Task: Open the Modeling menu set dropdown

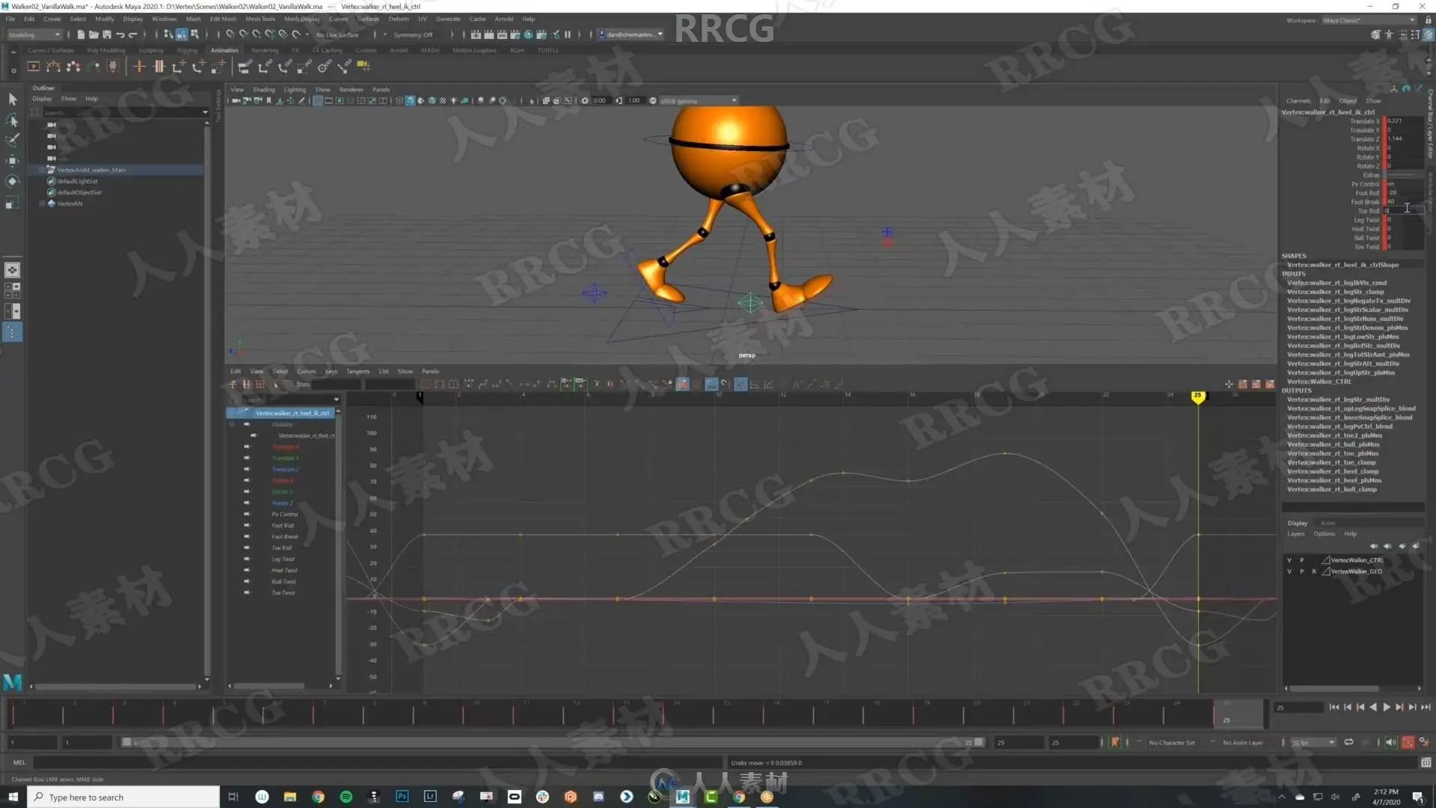Action: (34, 34)
